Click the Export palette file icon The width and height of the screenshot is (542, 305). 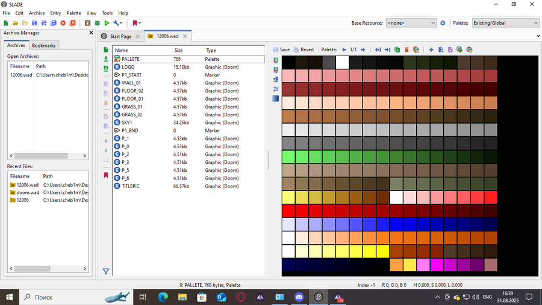coord(441,50)
